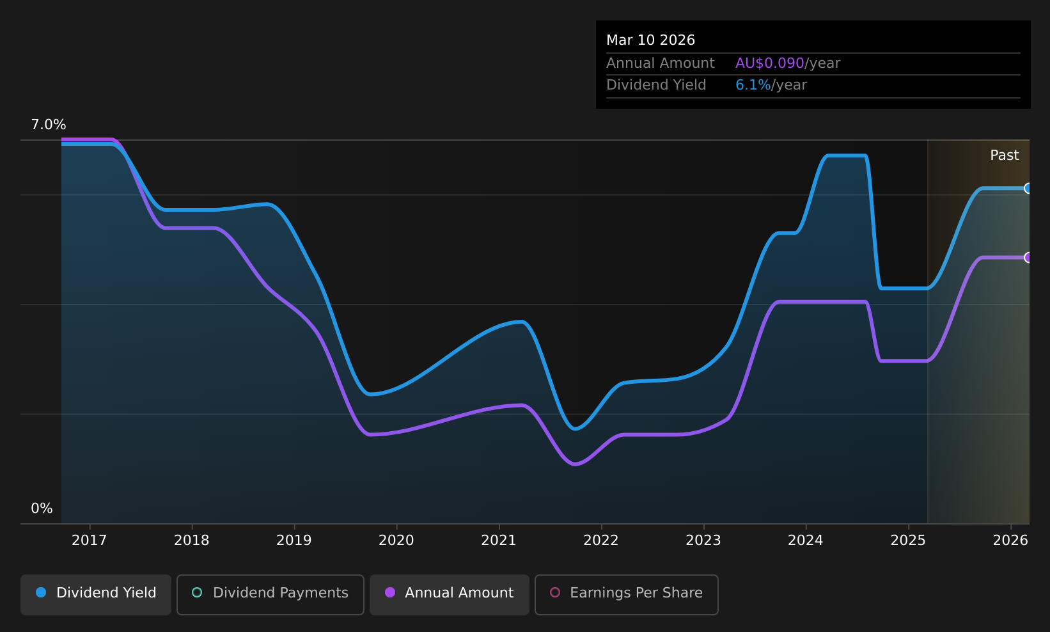Click the 2026 x-axis label
Screen dimensions: 1050x632
(1010, 541)
